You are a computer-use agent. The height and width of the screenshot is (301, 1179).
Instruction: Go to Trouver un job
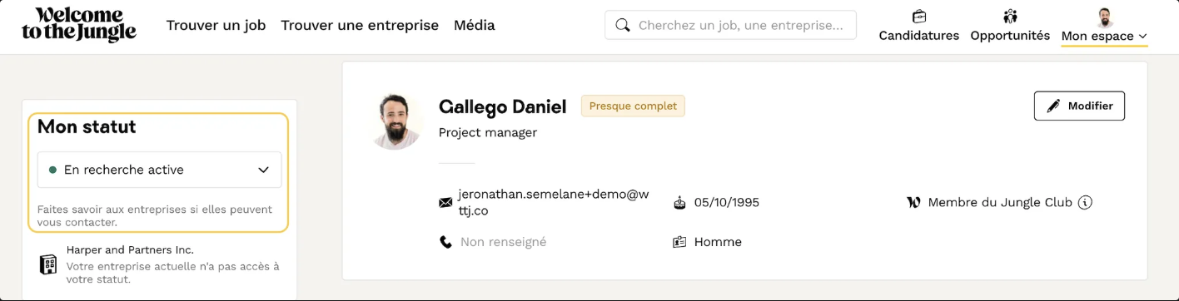click(x=216, y=25)
